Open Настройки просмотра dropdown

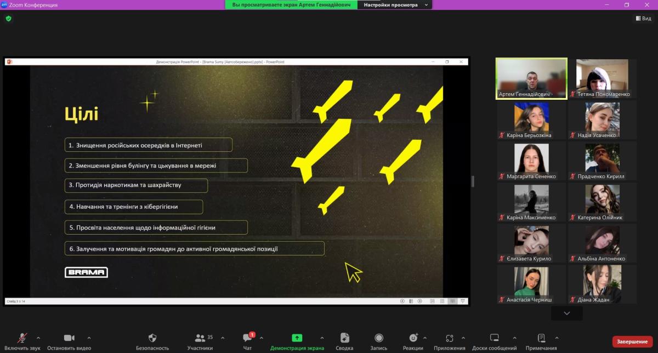(394, 5)
